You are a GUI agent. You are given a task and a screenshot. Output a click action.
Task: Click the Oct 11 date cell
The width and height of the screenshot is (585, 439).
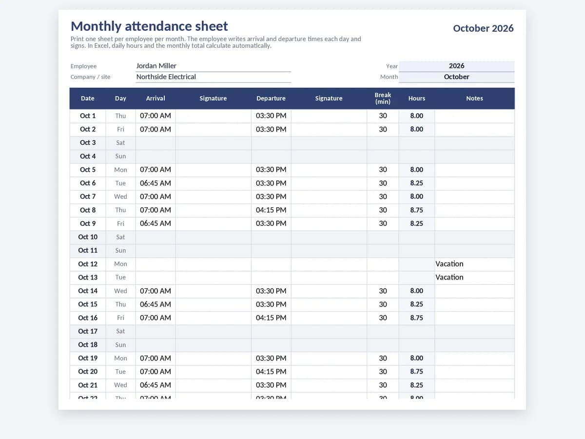coord(88,251)
